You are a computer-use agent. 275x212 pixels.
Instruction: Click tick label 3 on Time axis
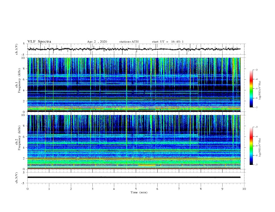click(92, 189)
